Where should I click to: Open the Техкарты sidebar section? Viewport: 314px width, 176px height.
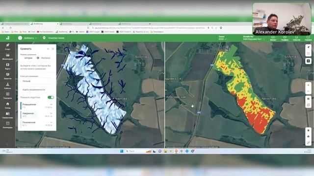(x=8, y=96)
